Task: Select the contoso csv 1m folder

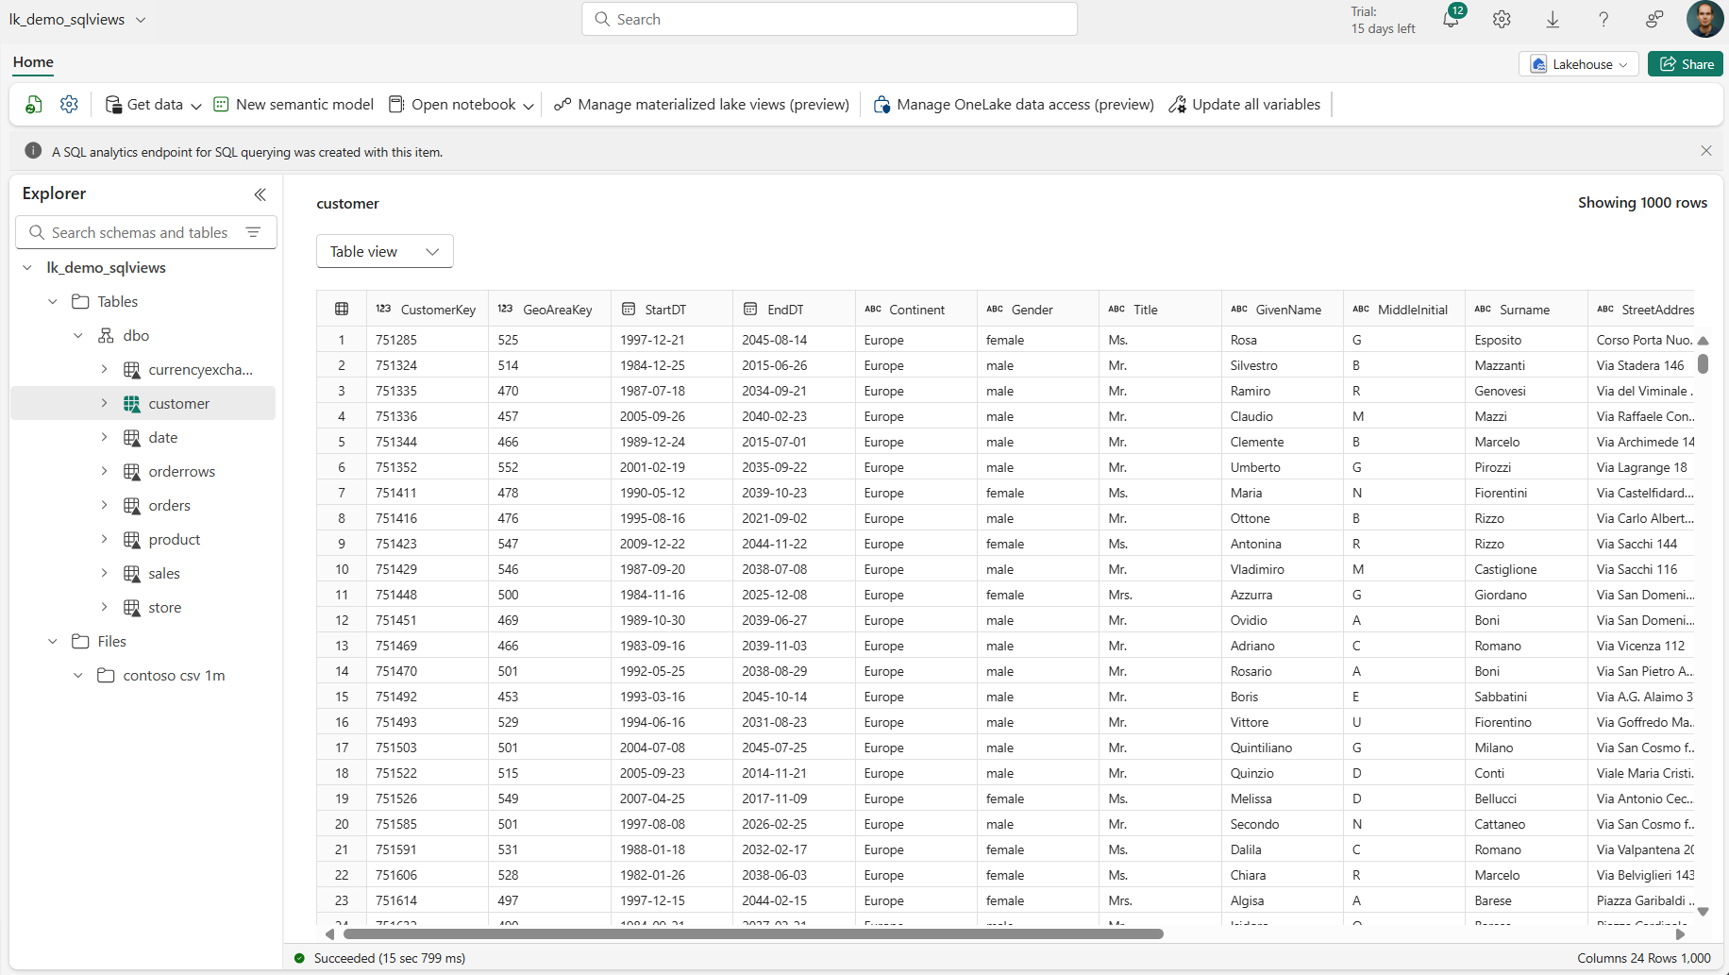Action: 174,676
